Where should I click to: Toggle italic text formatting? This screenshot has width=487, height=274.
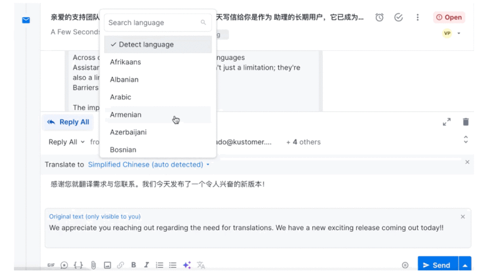tap(146, 265)
